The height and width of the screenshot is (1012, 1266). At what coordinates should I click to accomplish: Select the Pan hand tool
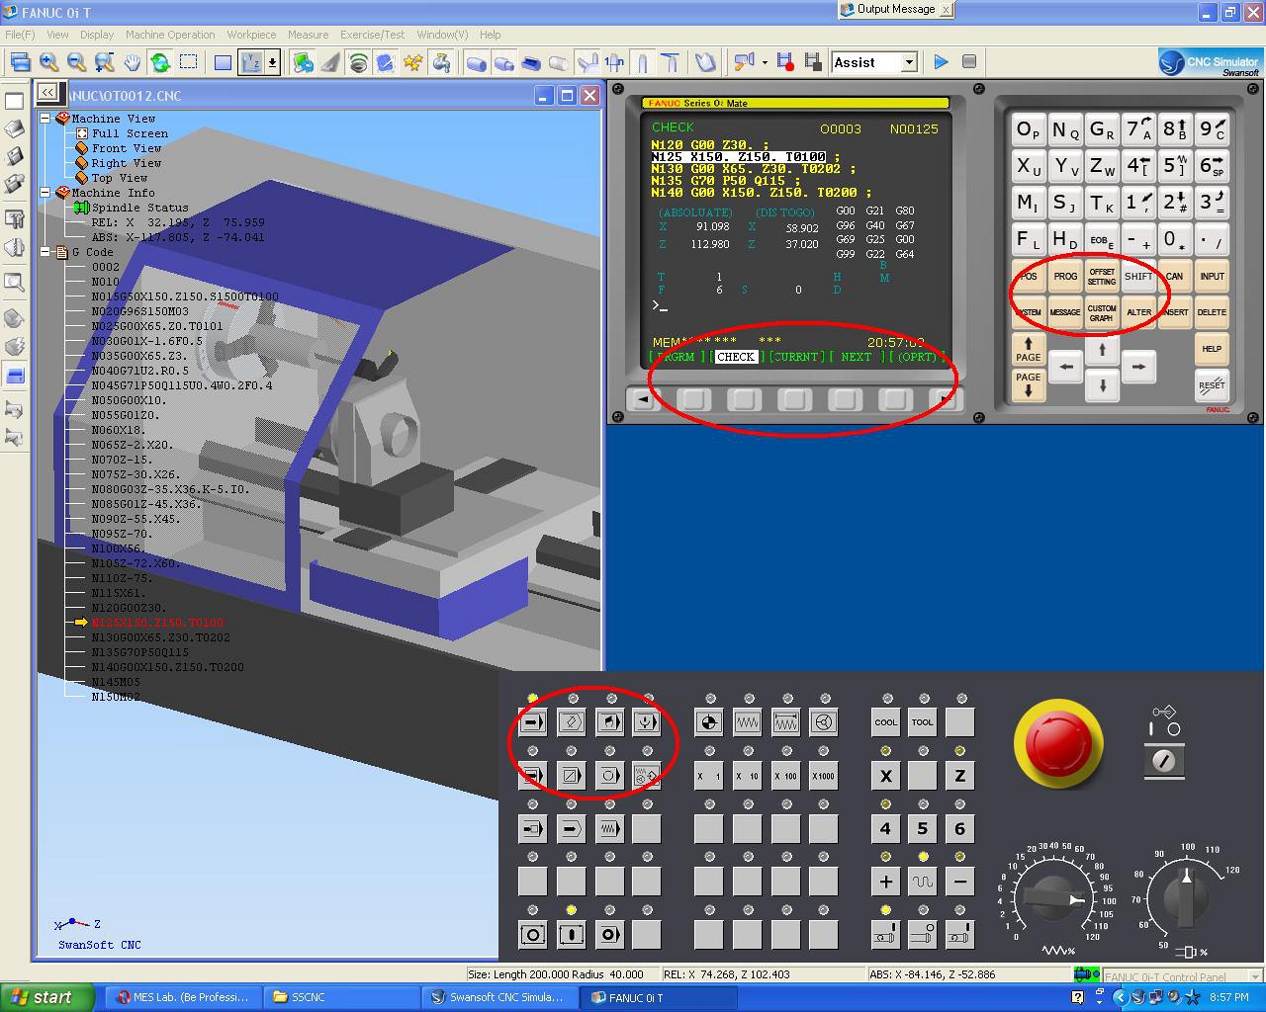click(x=130, y=61)
